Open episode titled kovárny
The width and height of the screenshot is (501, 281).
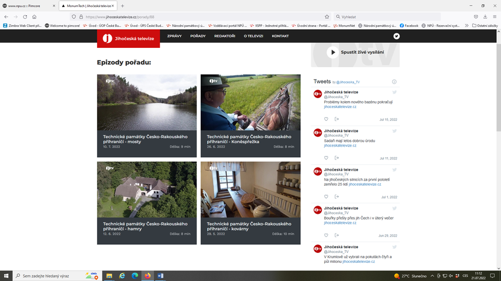tap(249, 226)
